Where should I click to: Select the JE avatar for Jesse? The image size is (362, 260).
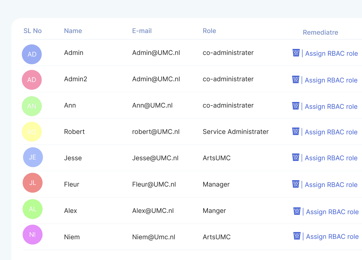click(x=33, y=157)
